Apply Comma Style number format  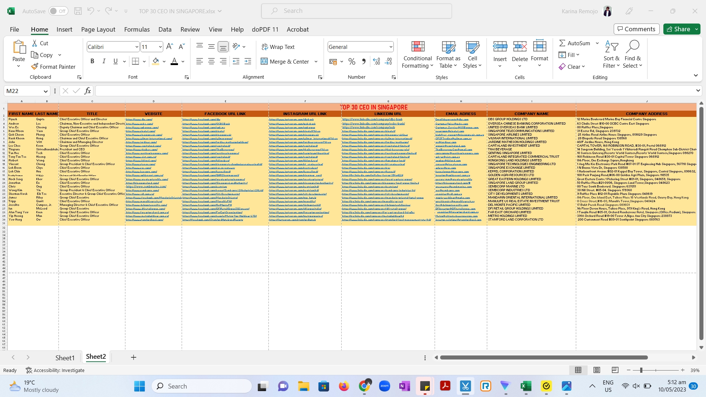coord(364,61)
